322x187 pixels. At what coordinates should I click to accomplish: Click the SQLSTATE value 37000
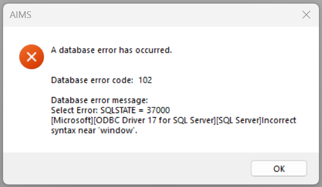click(x=158, y=110)
